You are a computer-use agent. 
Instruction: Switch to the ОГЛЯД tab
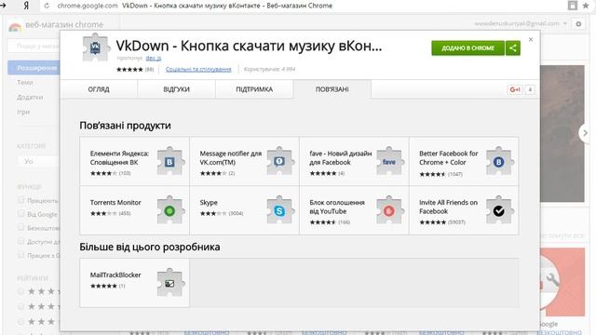tap(99, 89)
